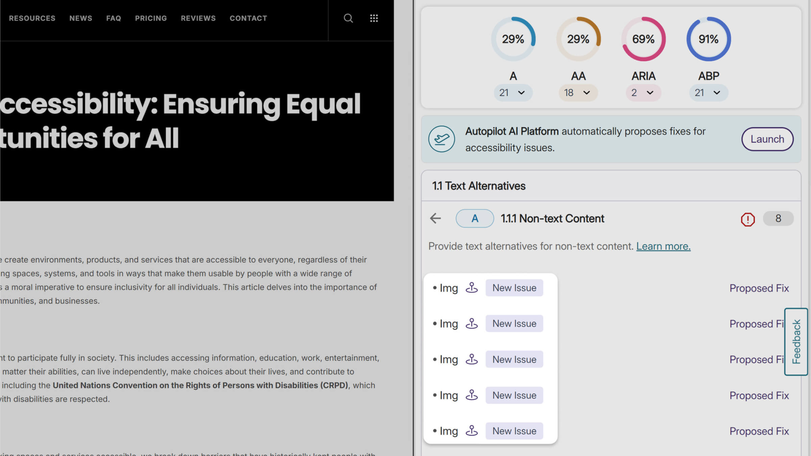
Task: Click the search magnifier icon
Action: (x=348, y=18)
